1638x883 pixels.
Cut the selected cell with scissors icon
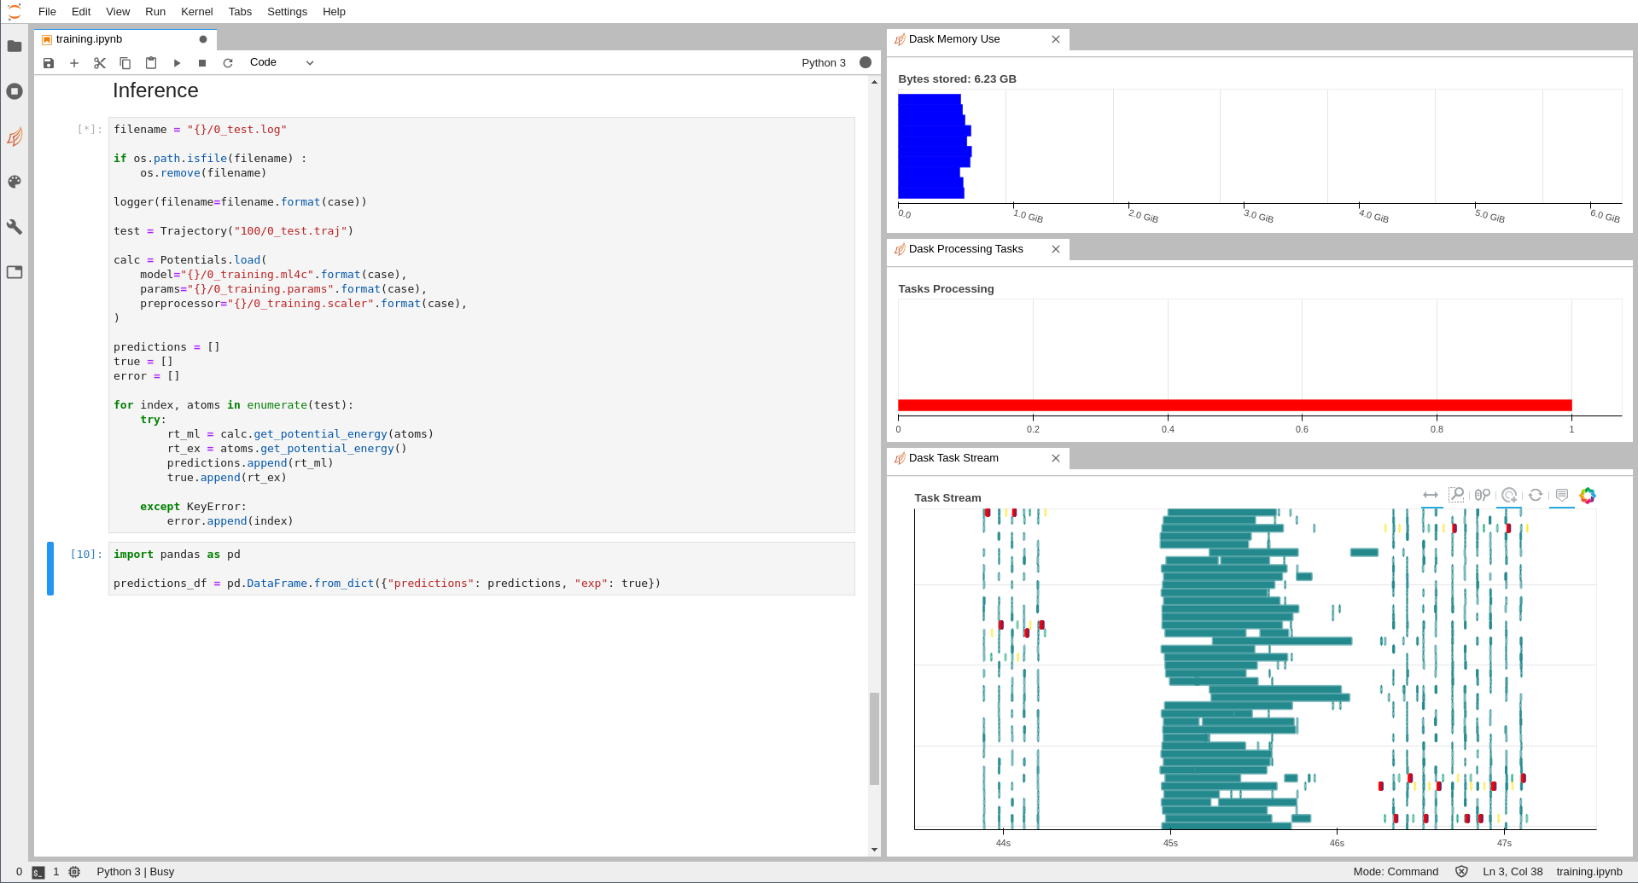(x=100, y=63)
